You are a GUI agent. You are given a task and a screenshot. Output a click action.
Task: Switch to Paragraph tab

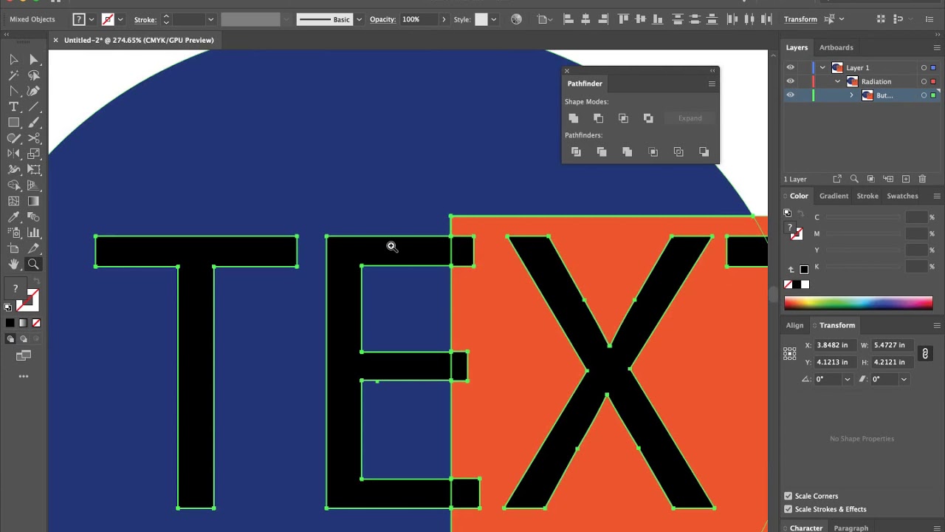tap(851, 528)
